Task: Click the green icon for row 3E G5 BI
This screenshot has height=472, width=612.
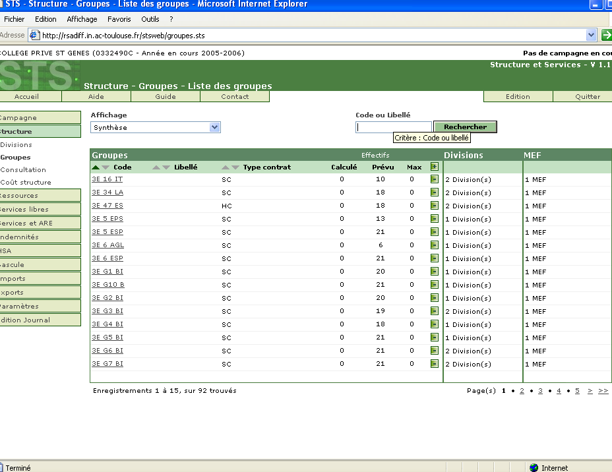Action: point(434,338)
